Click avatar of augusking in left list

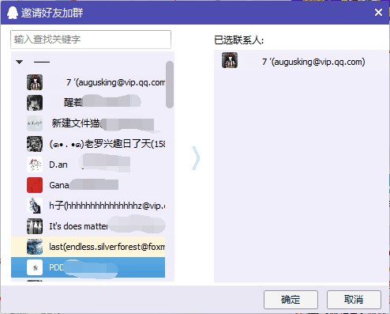[x=35, y=82]
